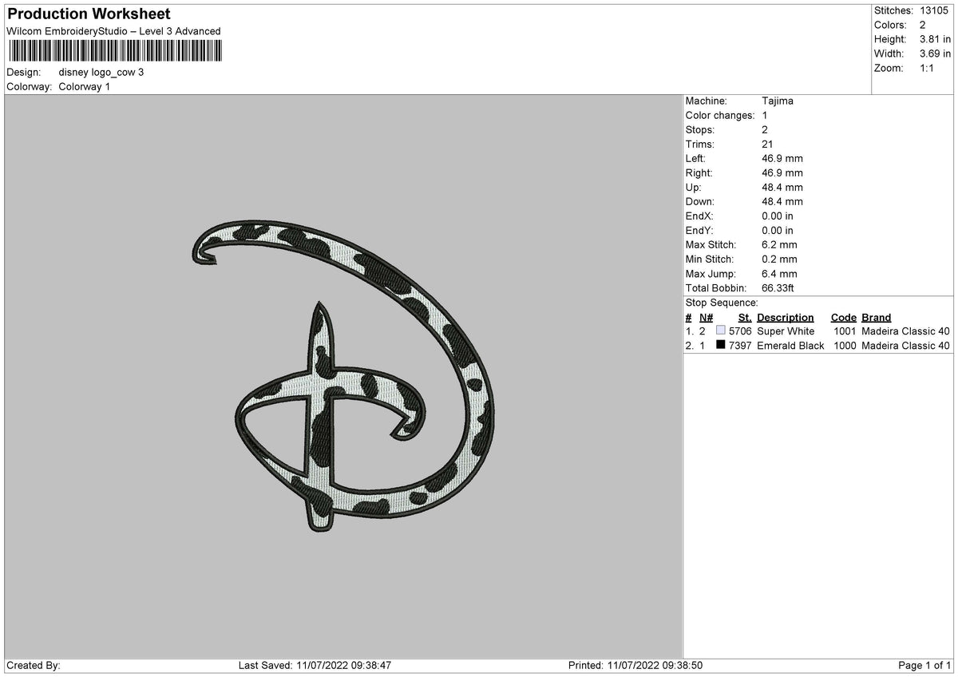
Task: Select the Trims value 21
Action: [768, 145]
